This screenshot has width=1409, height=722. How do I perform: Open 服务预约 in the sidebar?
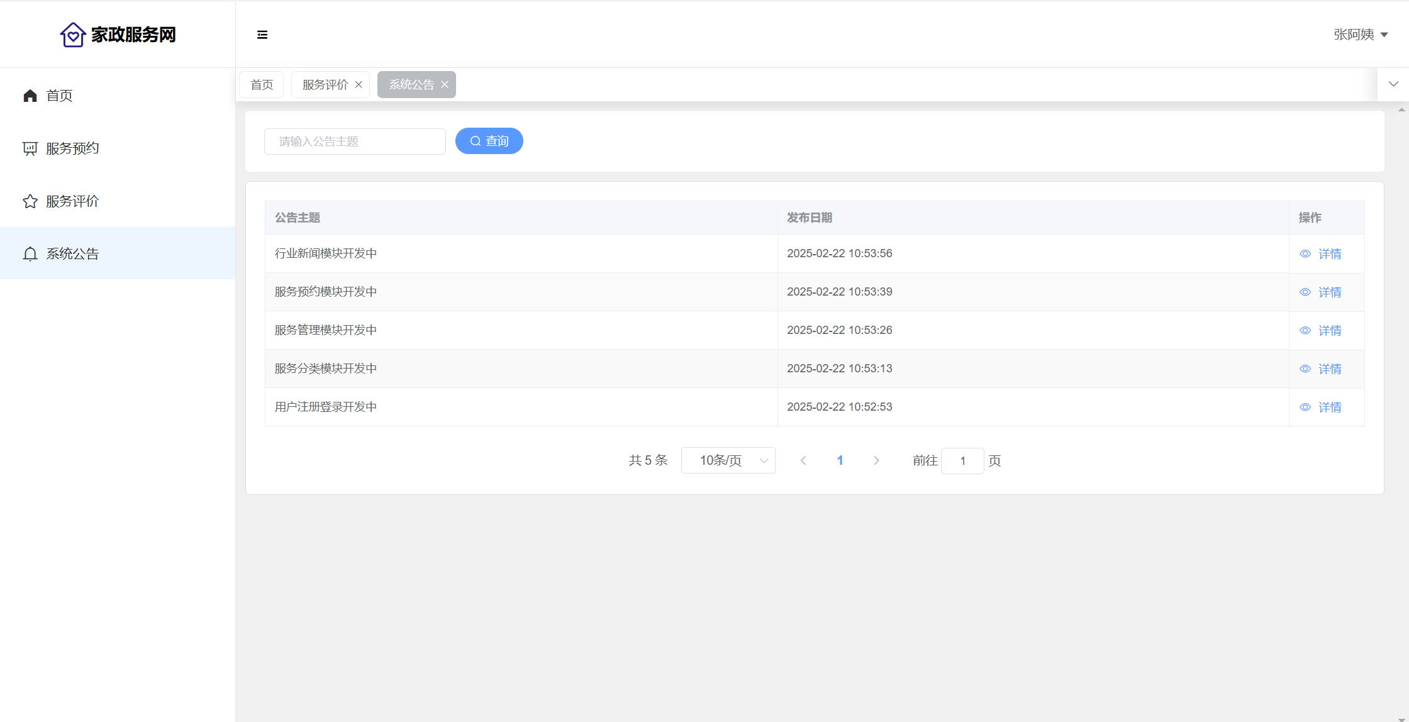pyautogui.click(x=72, y=148)
